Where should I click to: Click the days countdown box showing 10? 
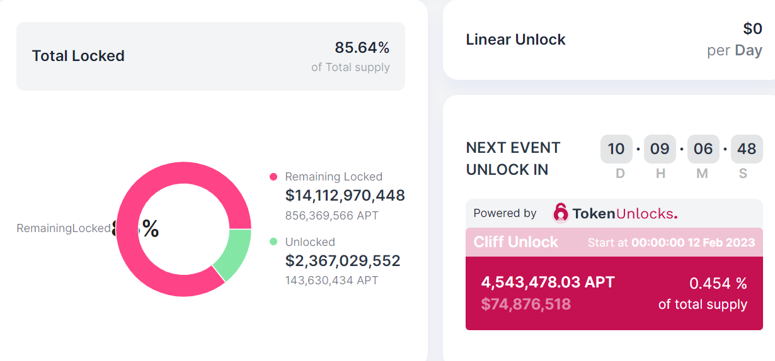click(x=616, y=149)
